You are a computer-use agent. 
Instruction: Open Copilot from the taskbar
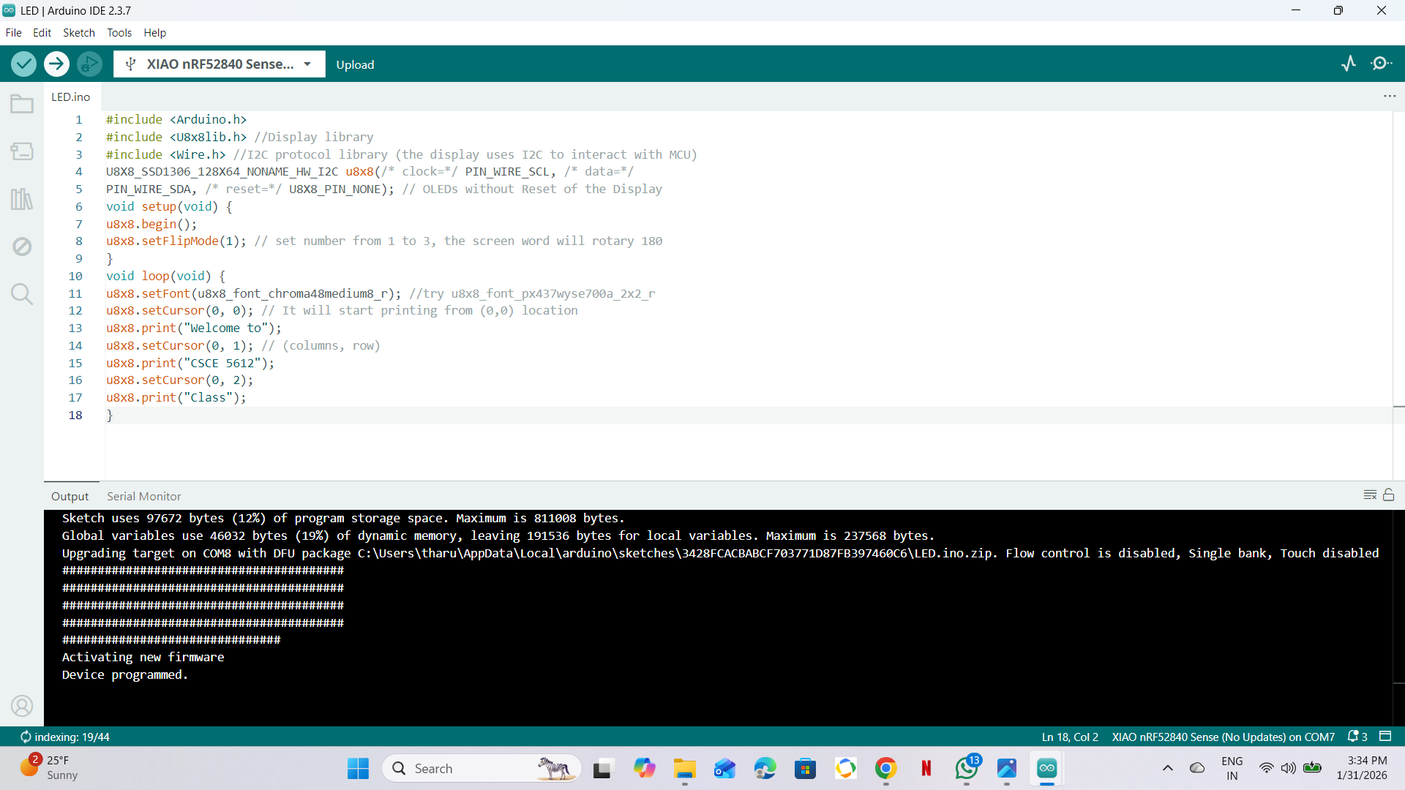pos(644,768)
